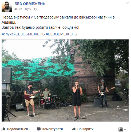Click the Kyiv location link
The height and width of the screenshot is (132, 131).
click(x=28, y=9)
